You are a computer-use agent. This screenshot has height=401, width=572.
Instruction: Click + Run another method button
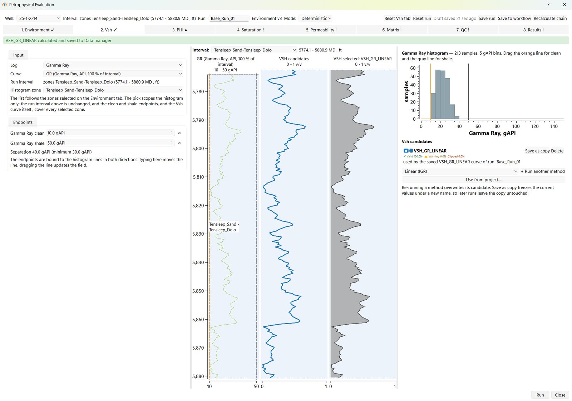(543, 171)
